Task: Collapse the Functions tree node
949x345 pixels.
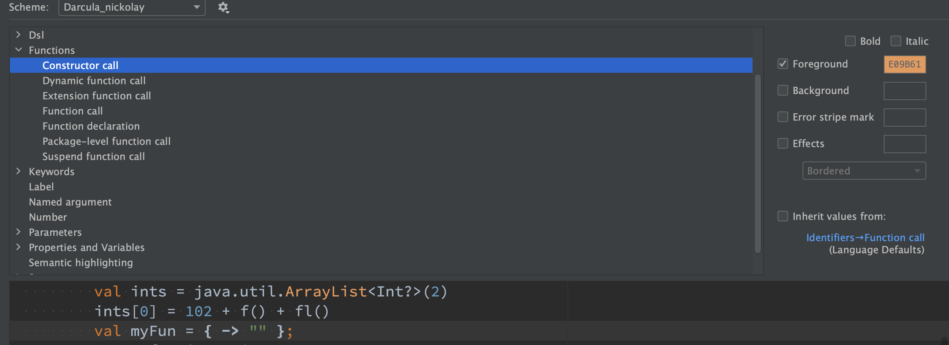Action: 18,50
